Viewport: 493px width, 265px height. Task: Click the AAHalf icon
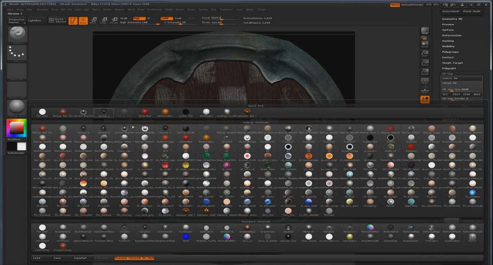[425, 72]
